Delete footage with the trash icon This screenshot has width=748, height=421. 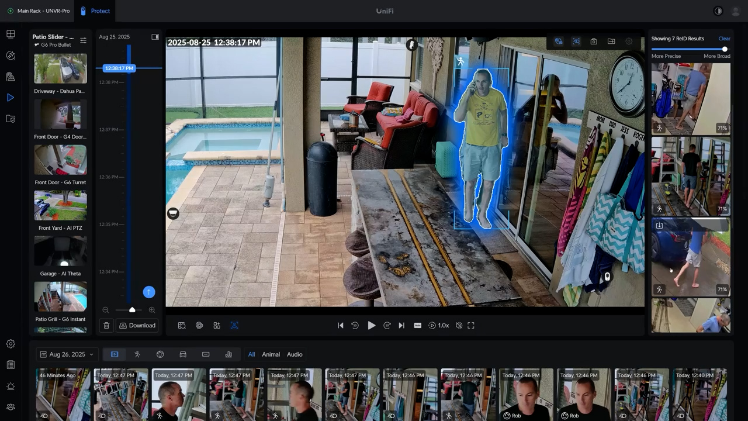click(x=106, y=326)
